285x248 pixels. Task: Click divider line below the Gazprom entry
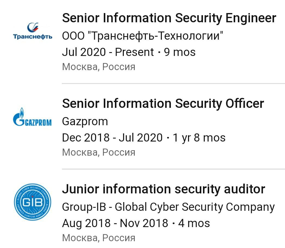pos(173,169)
